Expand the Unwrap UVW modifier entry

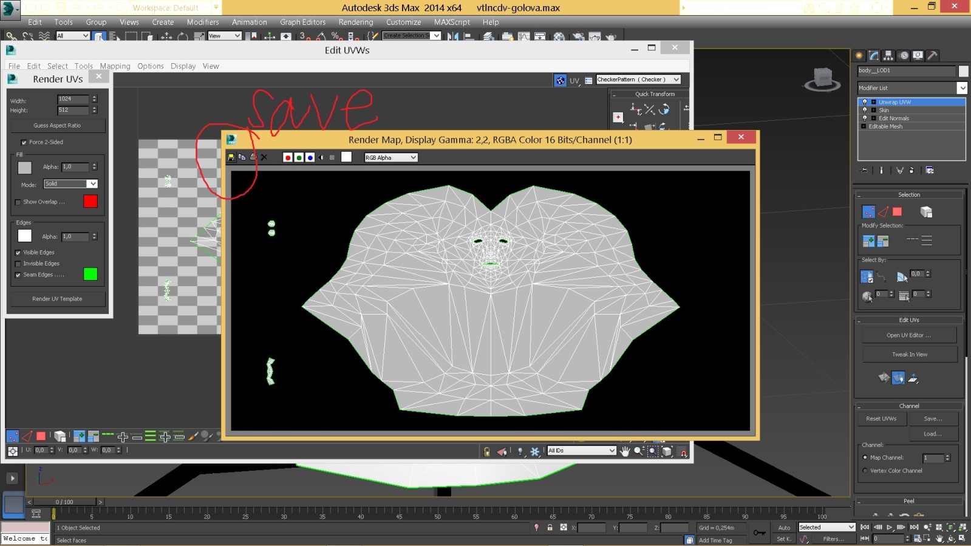tap(874, 102)
